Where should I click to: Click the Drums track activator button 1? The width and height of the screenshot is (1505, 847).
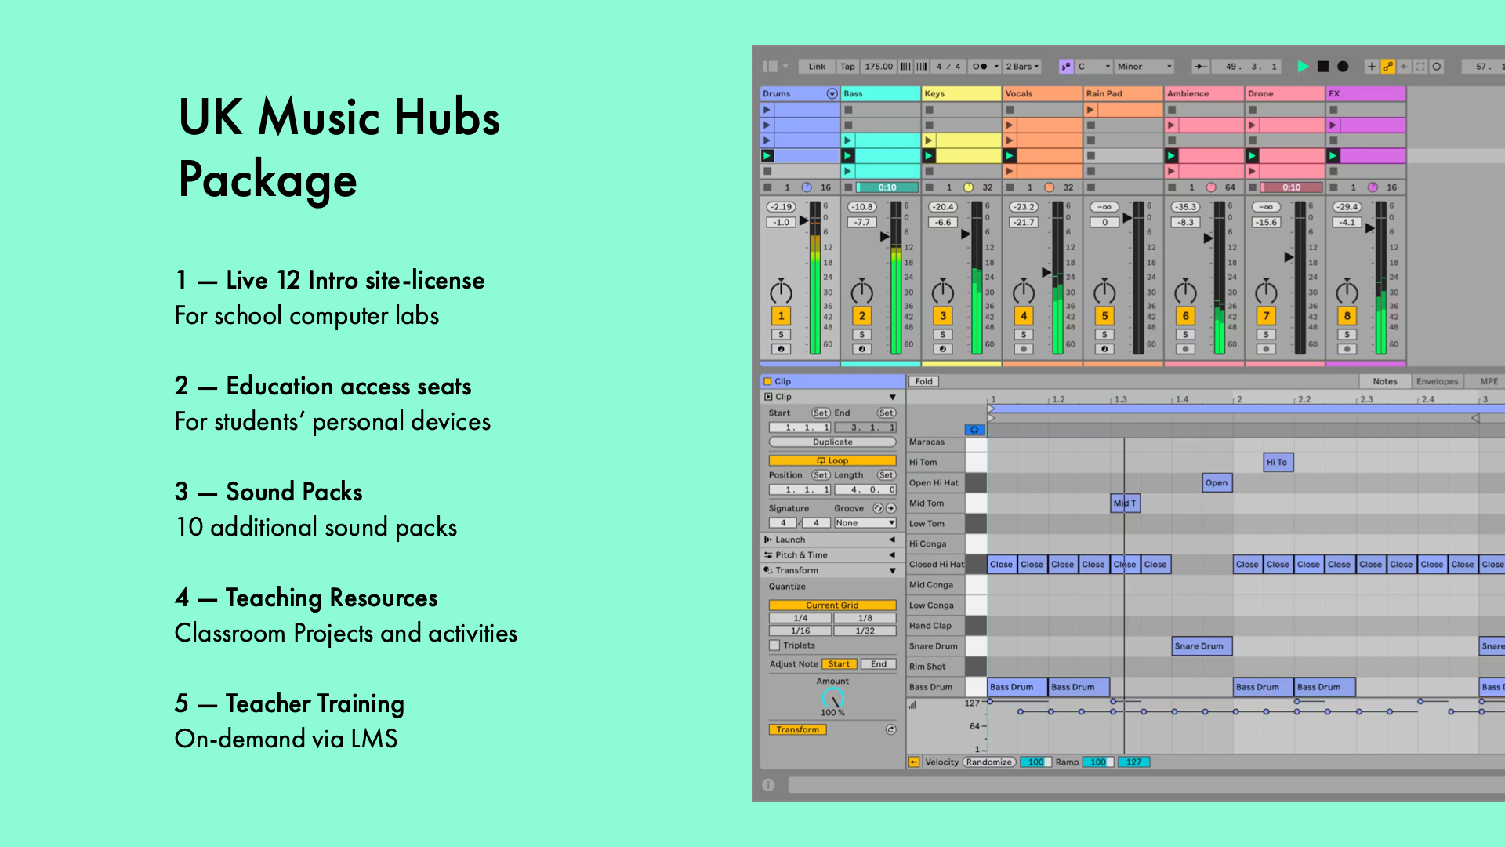[781, 316]
